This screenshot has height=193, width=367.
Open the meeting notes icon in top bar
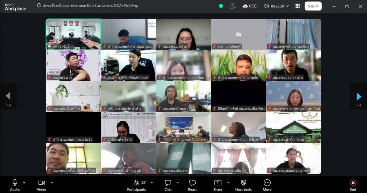(x=233, y=6)
